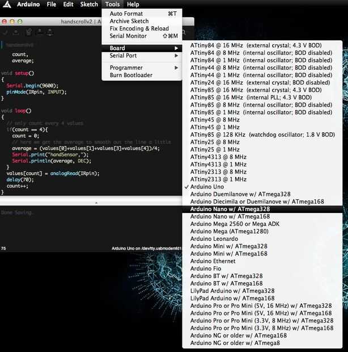The image size is (348, 352).
Task: Open the system logo menu in the menu bar
Action: (x=7, y=5)
